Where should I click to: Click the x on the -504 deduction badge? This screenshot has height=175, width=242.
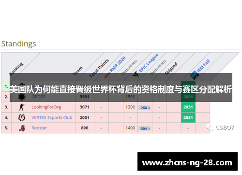click(149, 129)
